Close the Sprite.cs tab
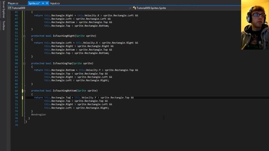 (47, 3)
